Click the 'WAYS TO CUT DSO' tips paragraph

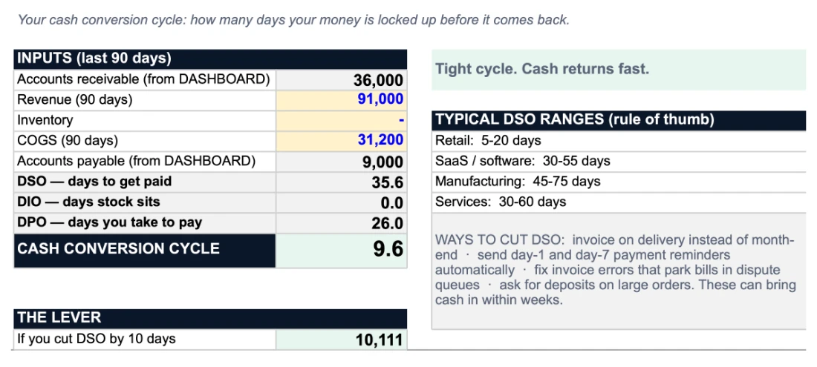(619, 271)
